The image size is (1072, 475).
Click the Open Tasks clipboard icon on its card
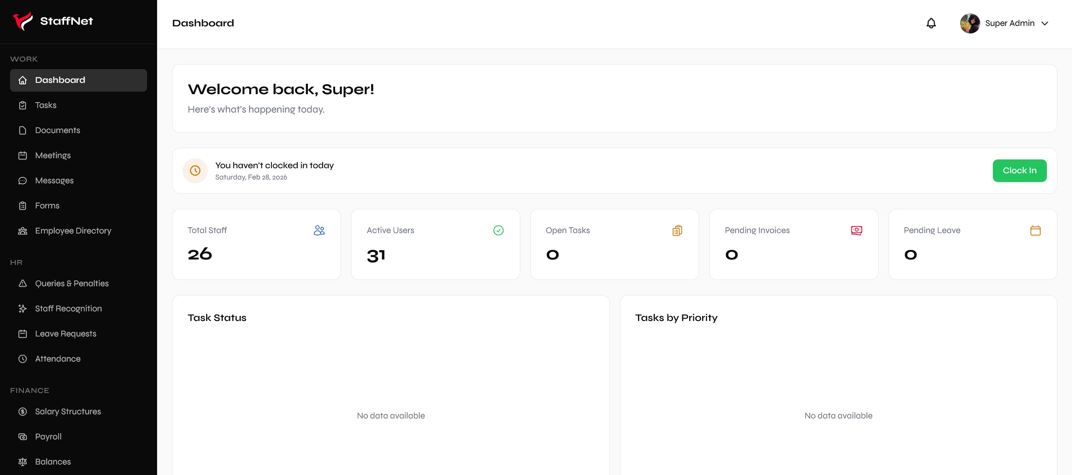pyautogui.click(x=677, y=230)
